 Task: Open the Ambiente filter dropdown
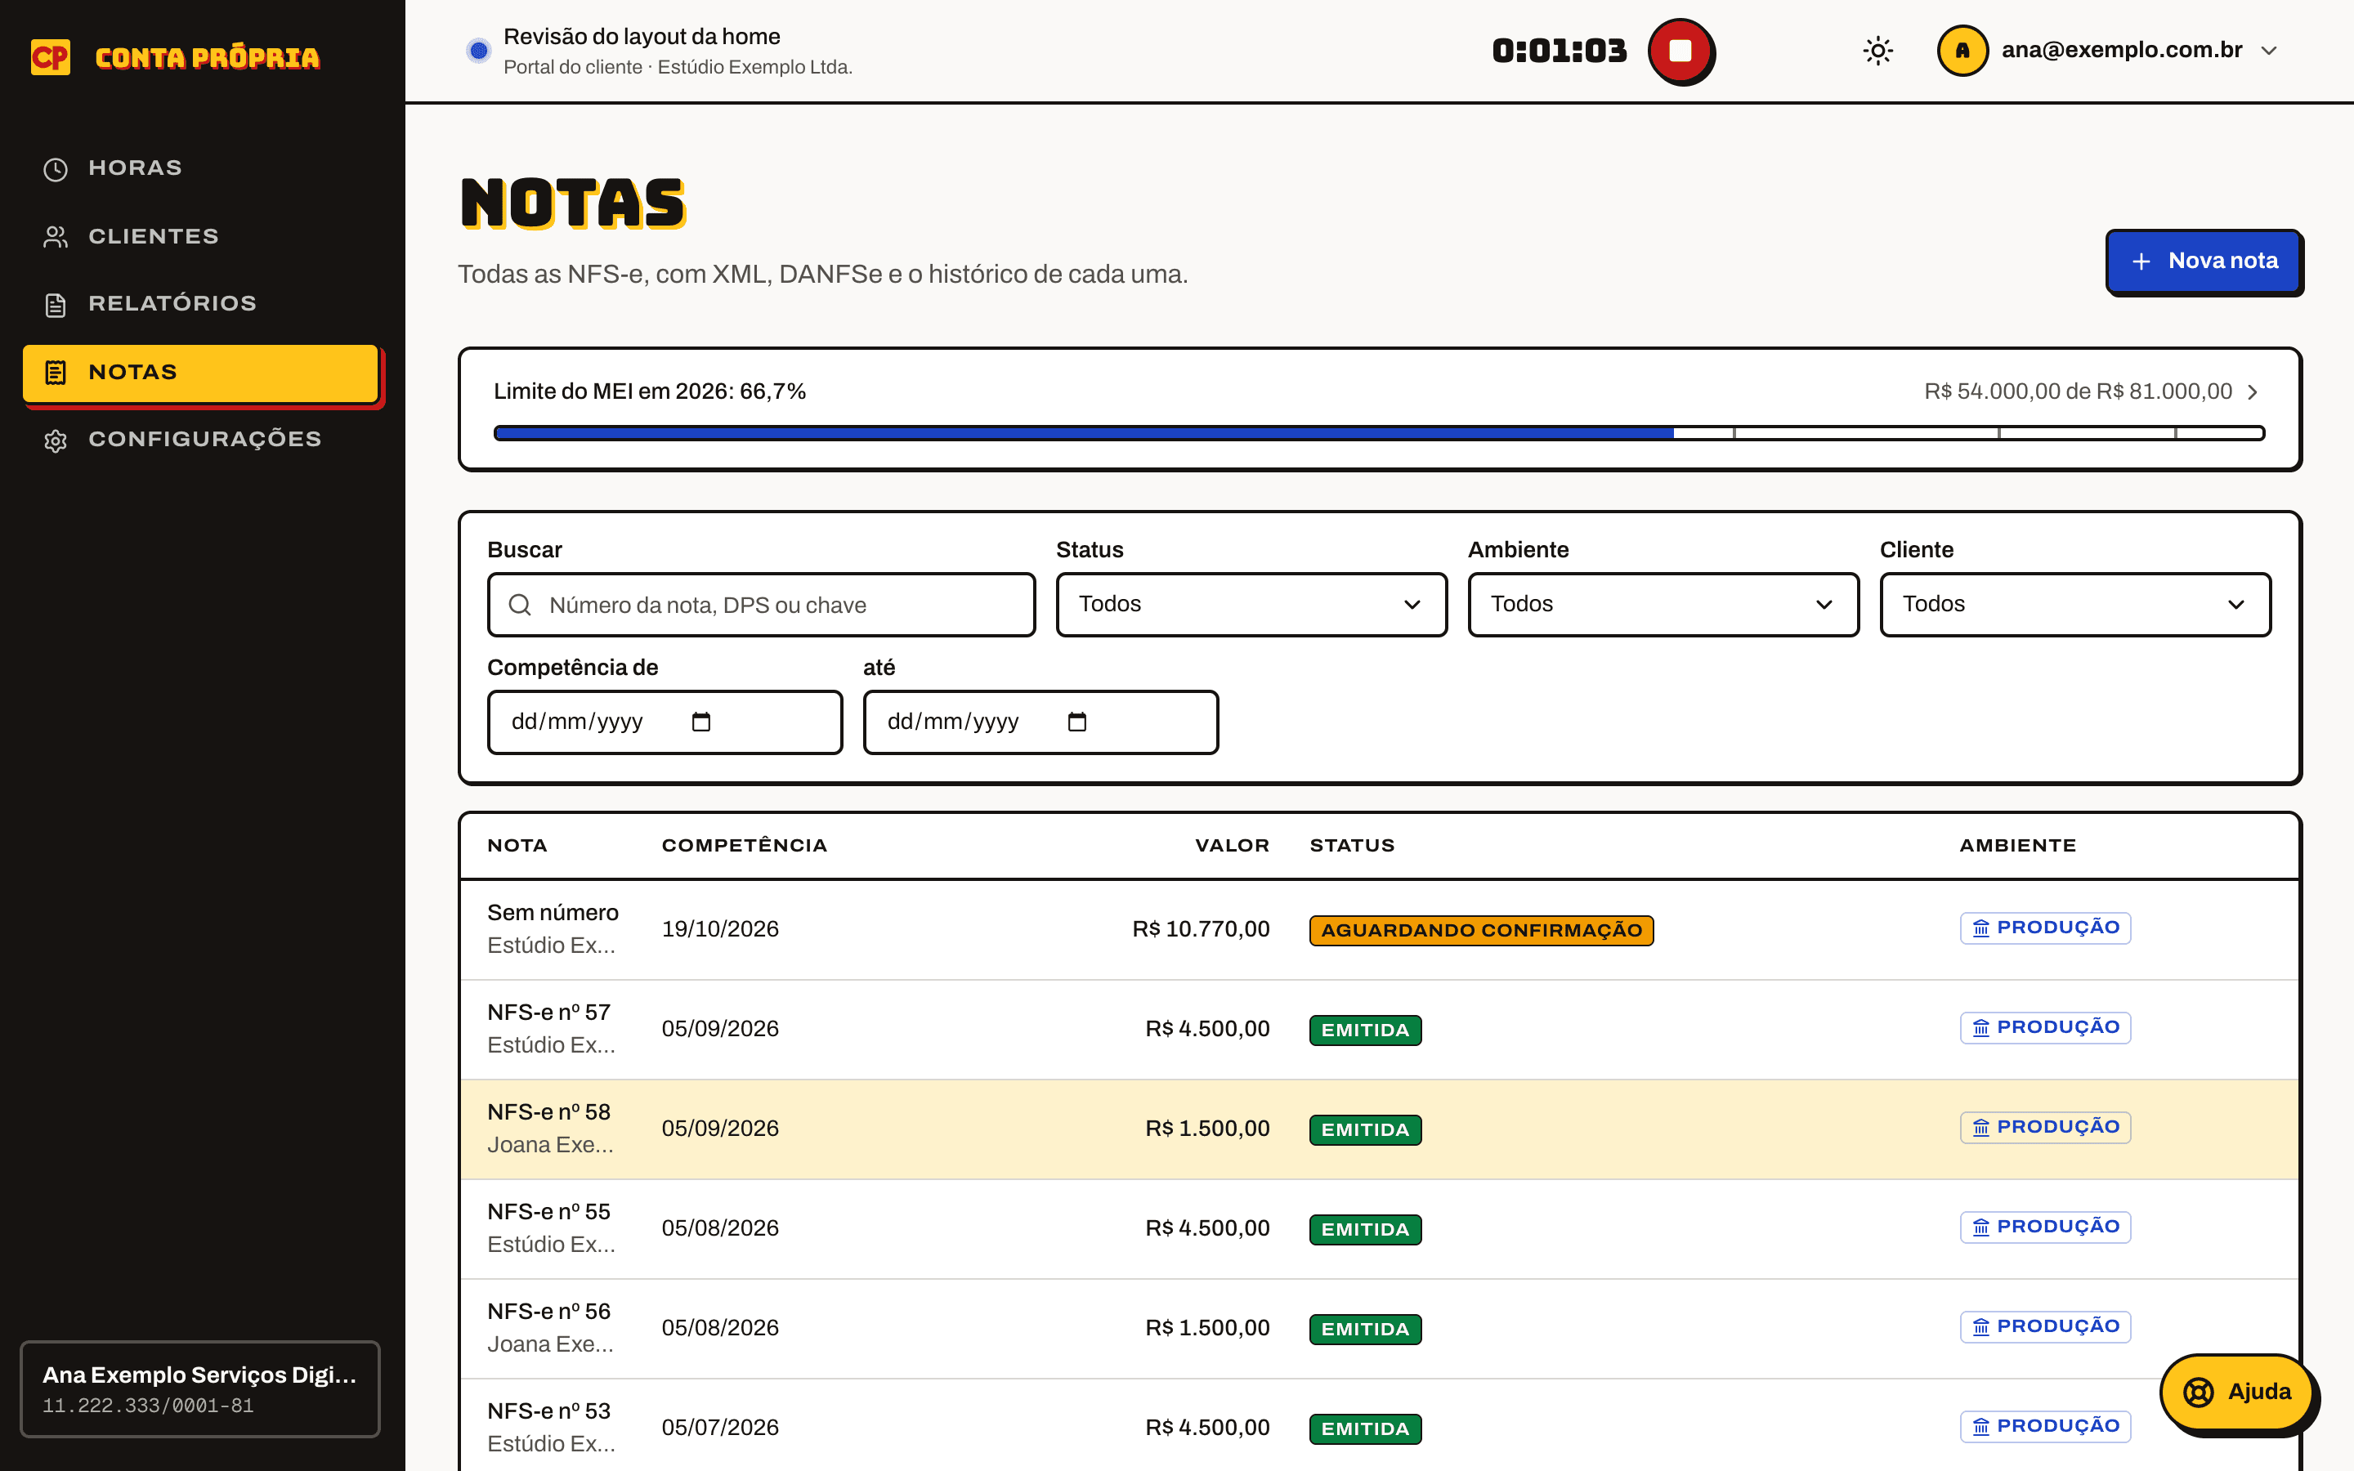(x=1663, y=605)
